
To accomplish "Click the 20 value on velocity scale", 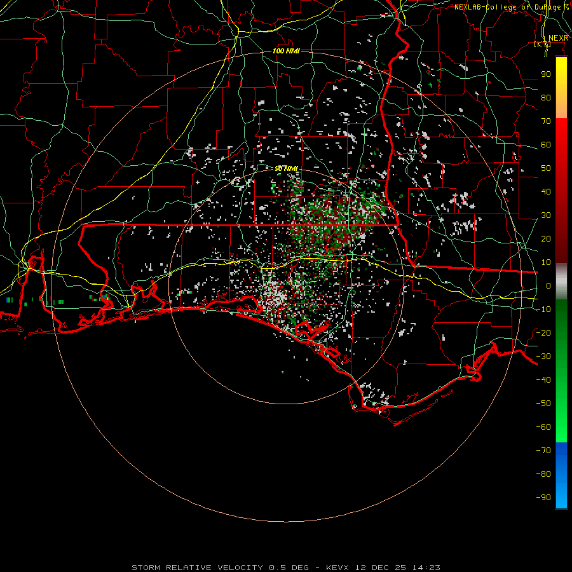I will point(546,239).
